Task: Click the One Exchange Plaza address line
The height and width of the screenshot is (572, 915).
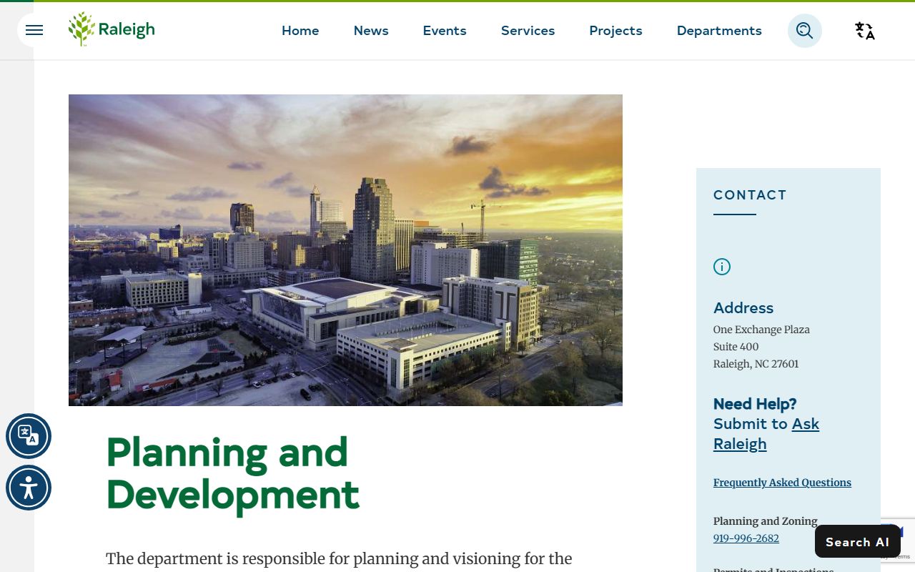Action: pyautogui.click(x=761, y=330)
